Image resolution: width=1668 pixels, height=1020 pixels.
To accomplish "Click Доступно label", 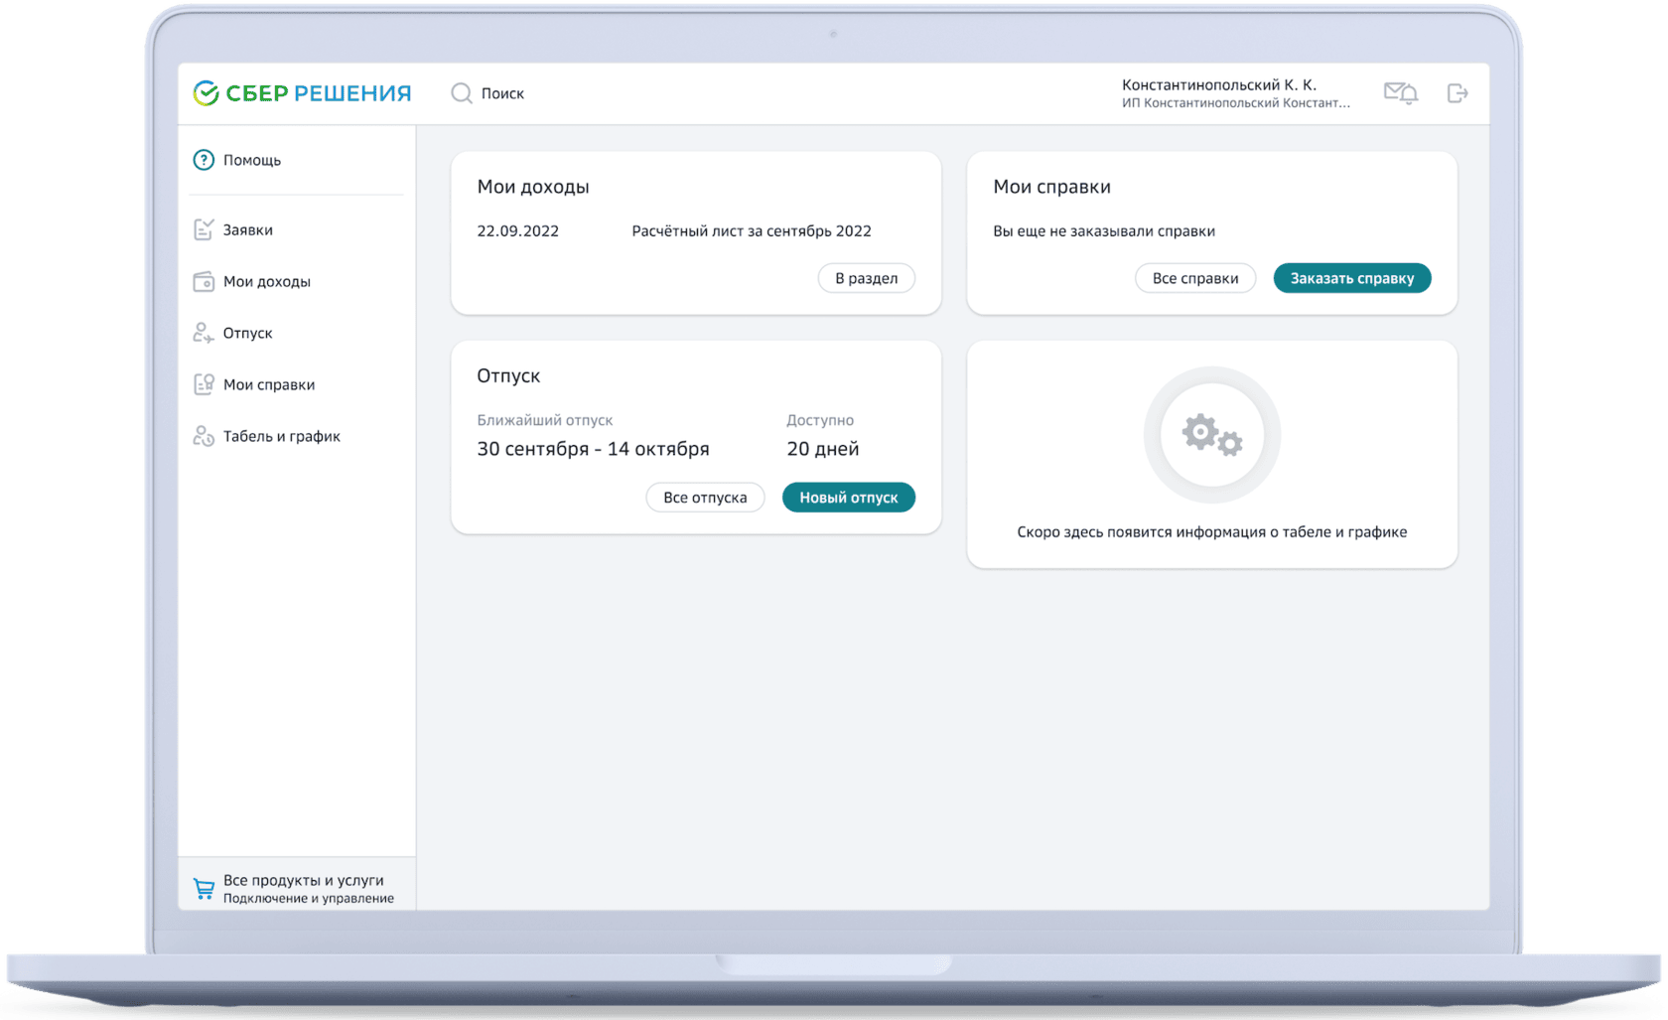I will (x=819, y=420).
